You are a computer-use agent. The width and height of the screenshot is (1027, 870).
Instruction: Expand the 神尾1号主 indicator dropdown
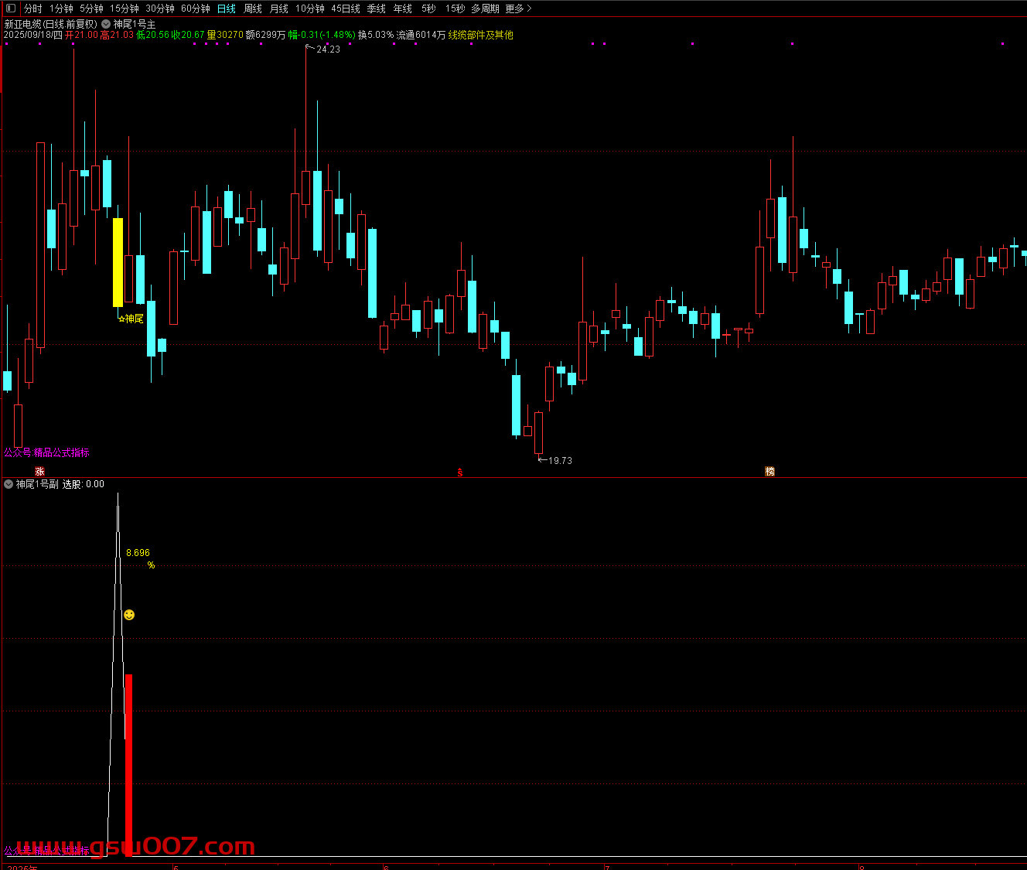tap(106, 24)
